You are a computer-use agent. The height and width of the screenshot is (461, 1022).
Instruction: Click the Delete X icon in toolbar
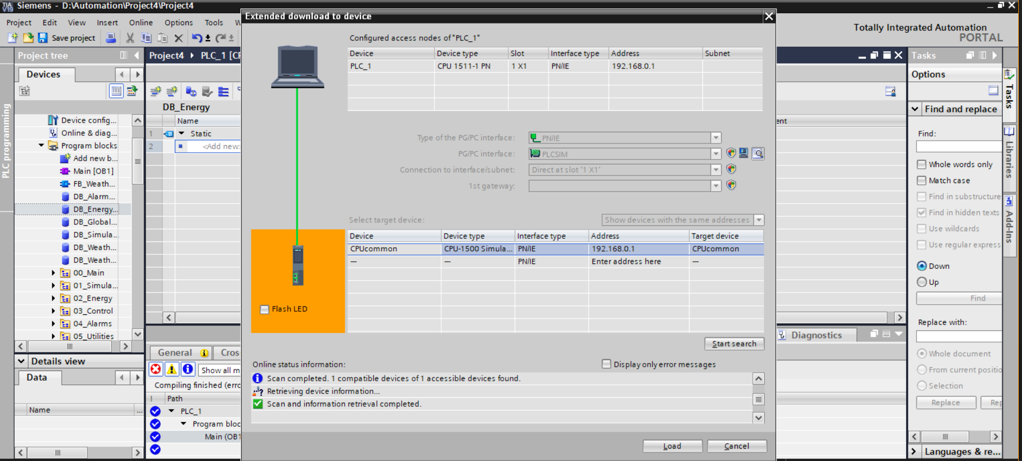(179, 37)
